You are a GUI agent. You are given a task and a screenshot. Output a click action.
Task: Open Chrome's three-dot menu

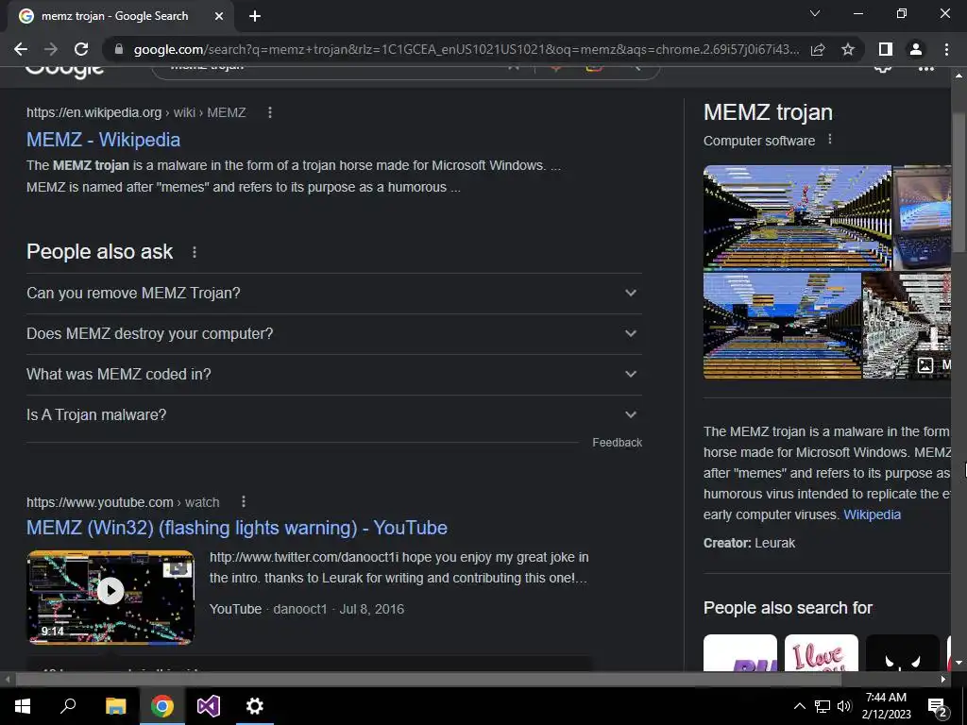946,49
